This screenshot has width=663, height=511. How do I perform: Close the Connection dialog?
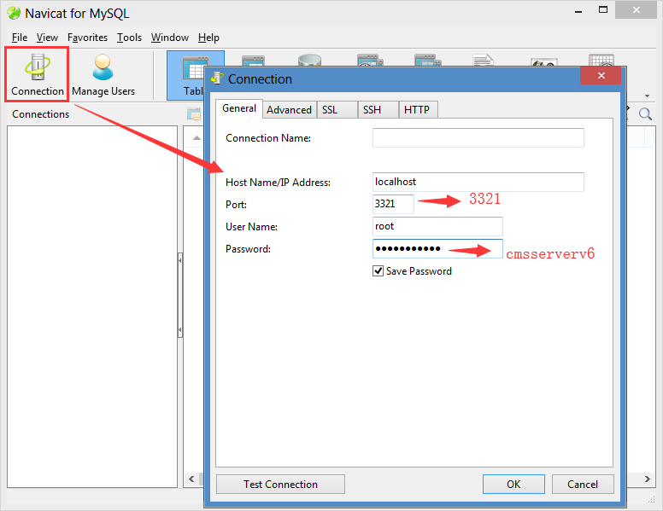601,76
